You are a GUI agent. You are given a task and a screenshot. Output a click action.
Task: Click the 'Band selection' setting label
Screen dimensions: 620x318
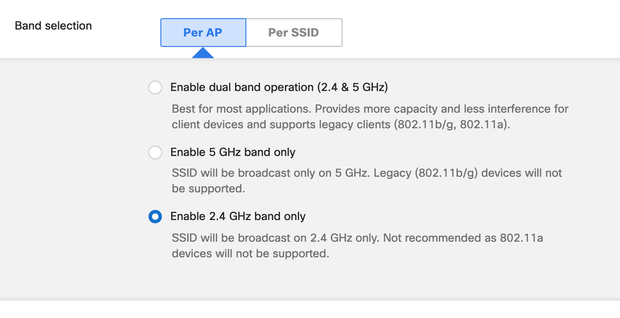coord(53,26)
